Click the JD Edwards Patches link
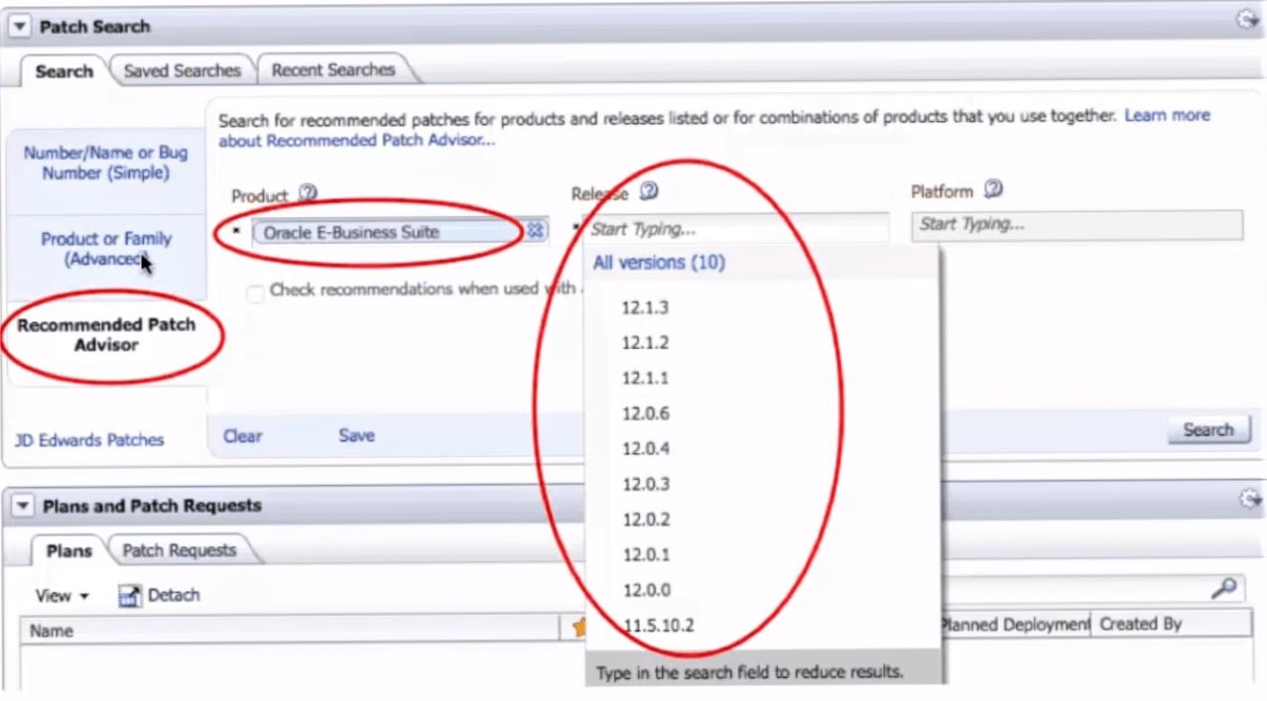1267x701 pixels. tap(89, 440)
